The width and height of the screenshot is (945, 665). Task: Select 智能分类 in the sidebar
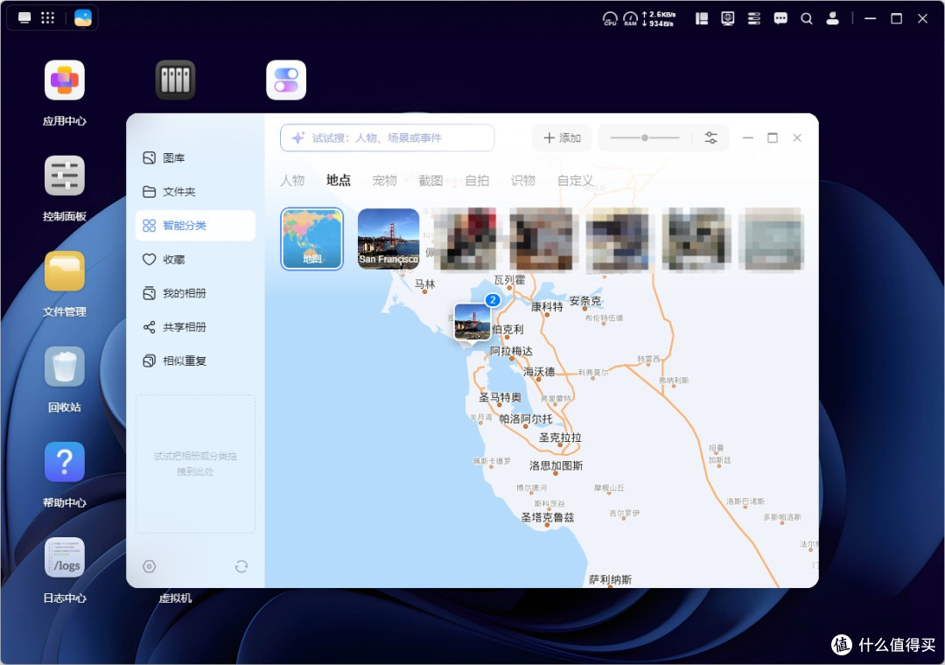(195, 226)
